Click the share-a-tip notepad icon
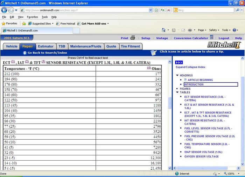Screen dimensions: 245x177 [x=153, y=52]
